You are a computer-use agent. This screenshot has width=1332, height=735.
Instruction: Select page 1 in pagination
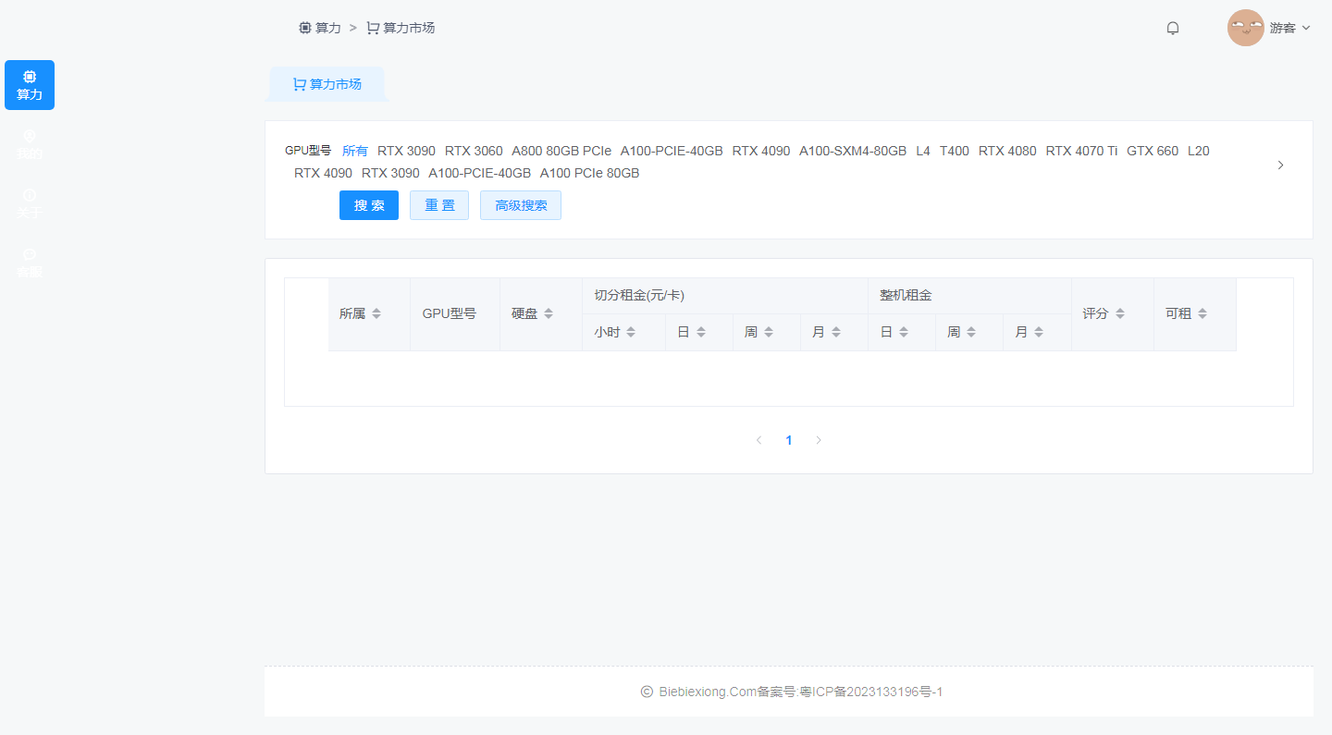tap(789, 440)
